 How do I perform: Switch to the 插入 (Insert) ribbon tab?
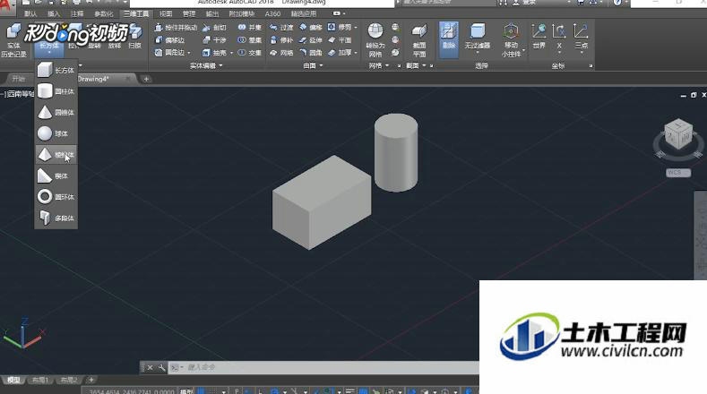tap(54, 14)
